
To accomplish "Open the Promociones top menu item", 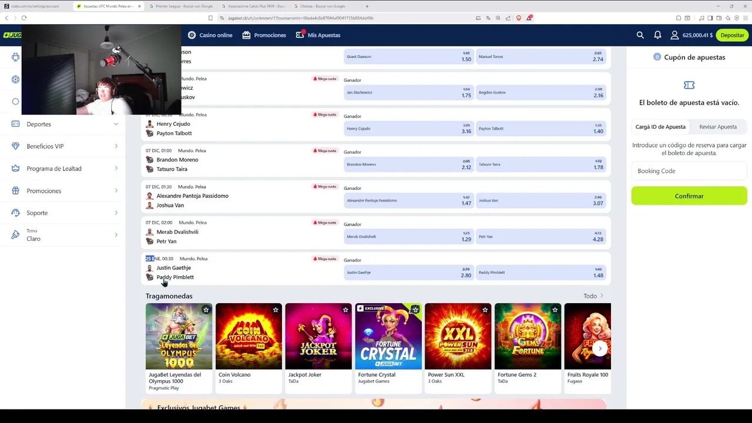I will point(264,35).
